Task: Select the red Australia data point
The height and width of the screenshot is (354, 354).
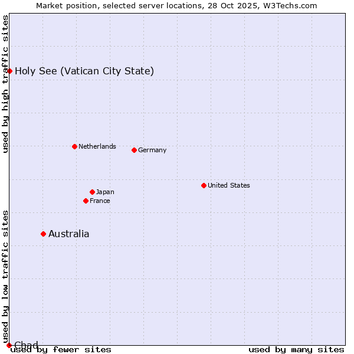Action: [43, 234]
